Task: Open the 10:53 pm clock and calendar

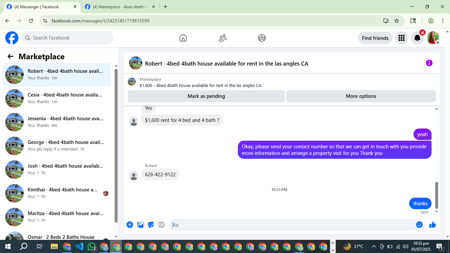Action: coord(421,246)
